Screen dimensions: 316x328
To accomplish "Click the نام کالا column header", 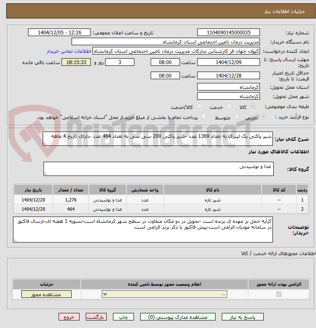I will click(x=213, y=190).
